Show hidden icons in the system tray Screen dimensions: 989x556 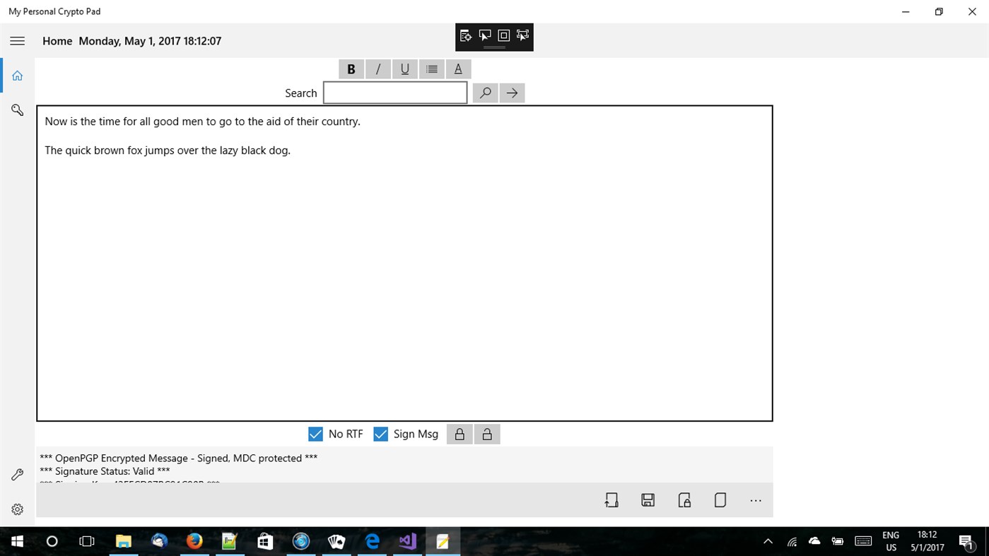coord(767,541)
